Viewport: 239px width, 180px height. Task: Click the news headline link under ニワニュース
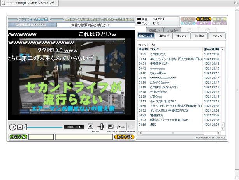(x=90, y=25)
